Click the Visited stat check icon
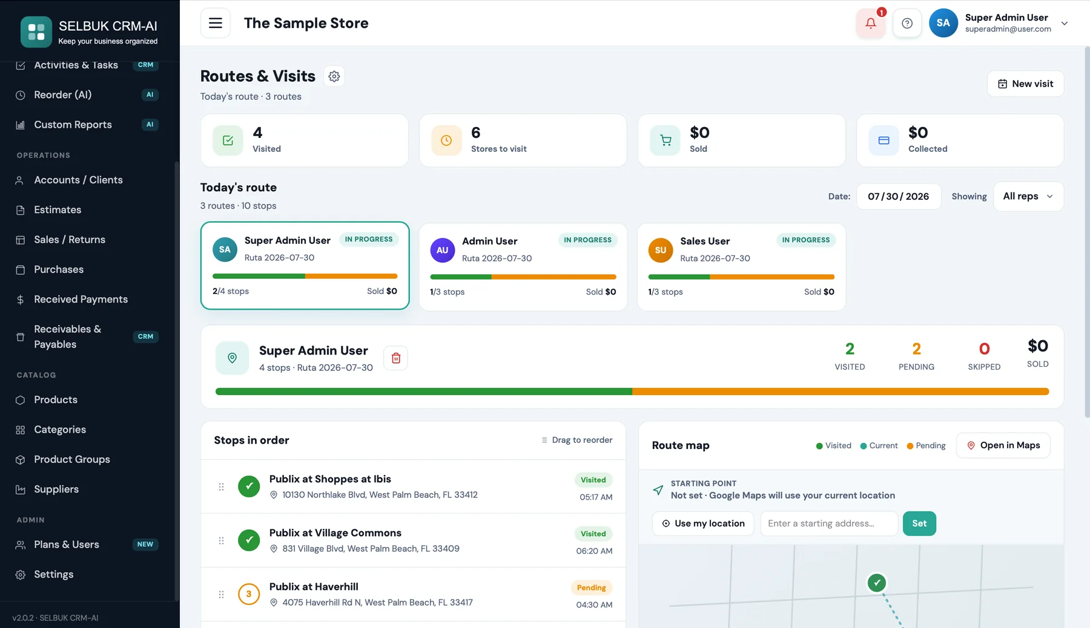The width and height of the screenshot is (1090, 628). point(228,140)
